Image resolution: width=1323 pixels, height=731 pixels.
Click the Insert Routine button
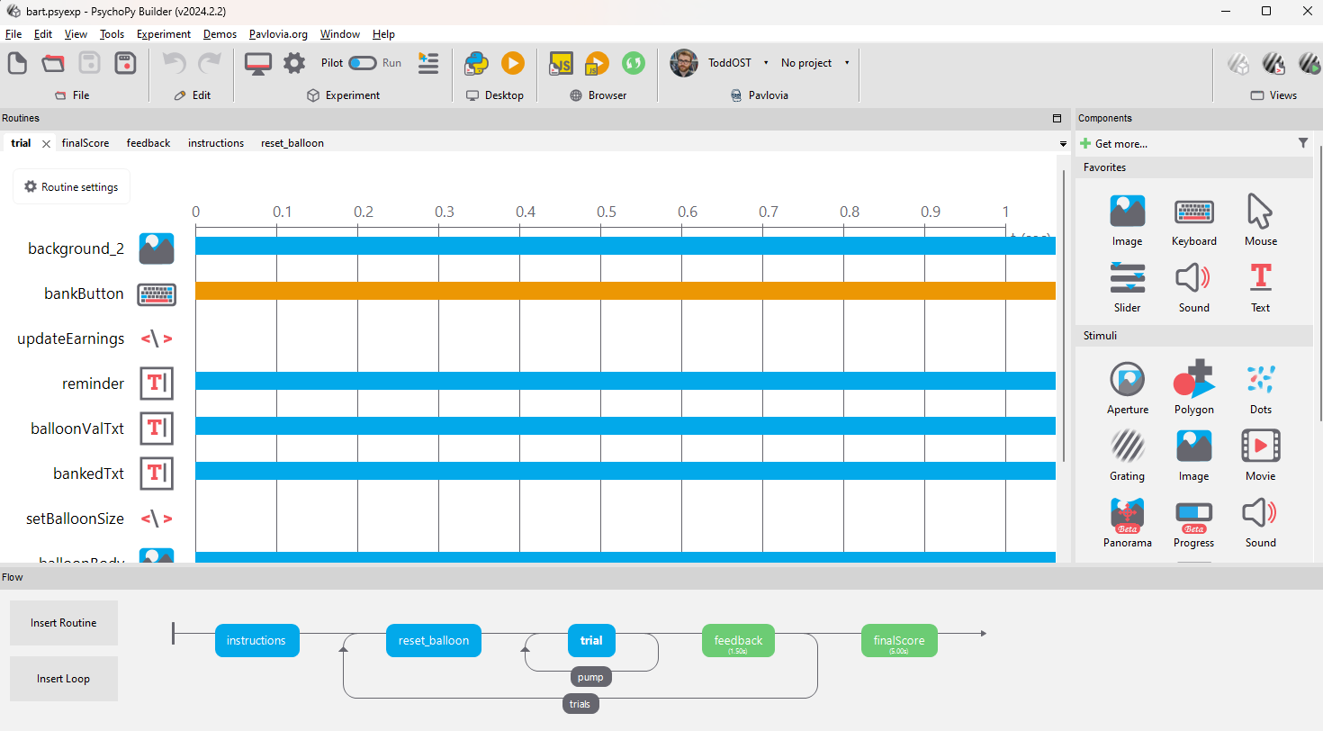pyautogui.click(x=63, y=623)
